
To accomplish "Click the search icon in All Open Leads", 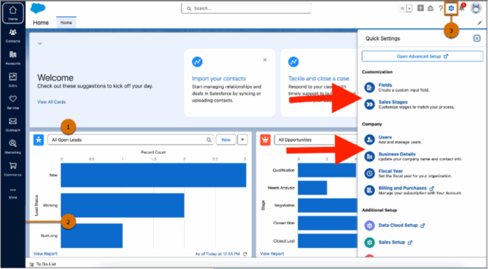I will [209, 140].
